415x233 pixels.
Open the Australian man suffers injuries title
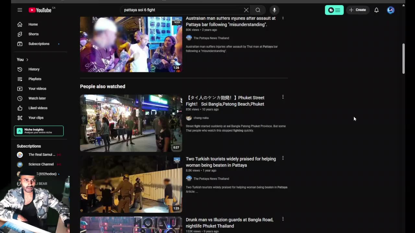231,21
